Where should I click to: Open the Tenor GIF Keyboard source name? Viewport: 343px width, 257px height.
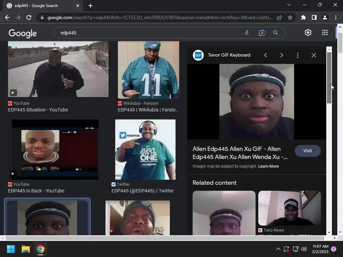tap(229, 55)
